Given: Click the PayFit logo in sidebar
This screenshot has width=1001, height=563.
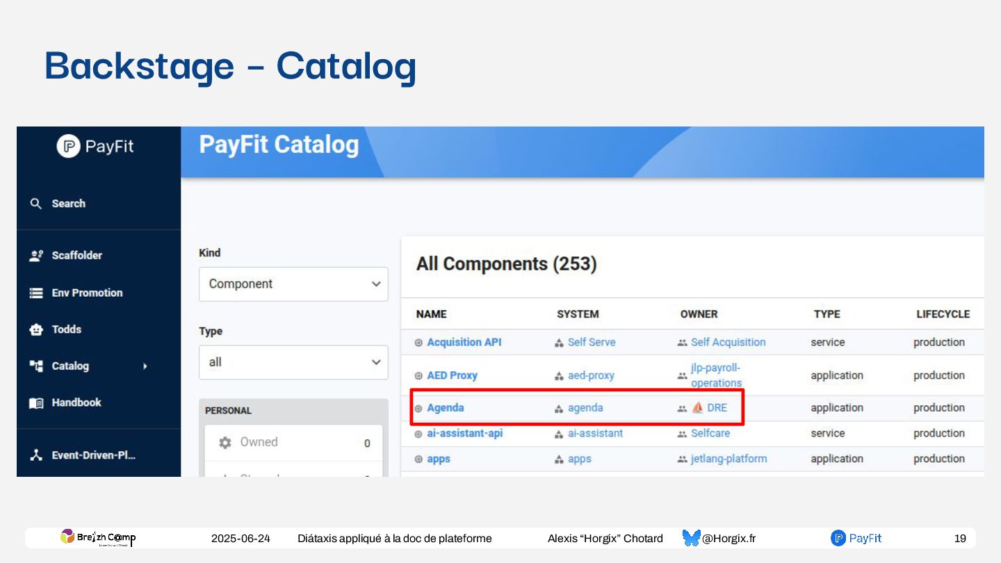Looking at the screenshot, I should 95,147.
